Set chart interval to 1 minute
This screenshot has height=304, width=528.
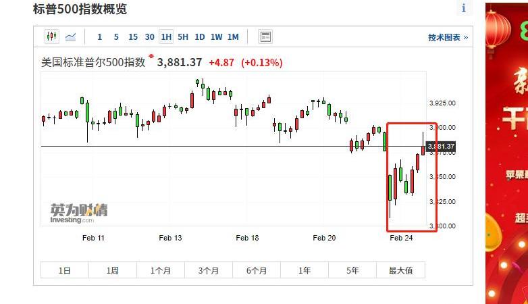pyautogui.click(x=100, y=37)
